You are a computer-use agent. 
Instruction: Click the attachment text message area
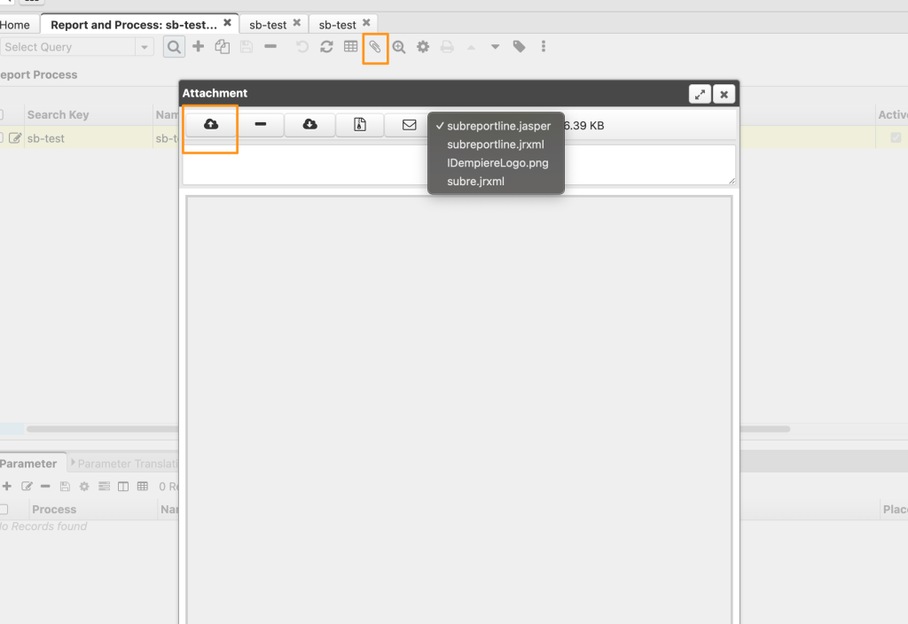click(459, 165)
